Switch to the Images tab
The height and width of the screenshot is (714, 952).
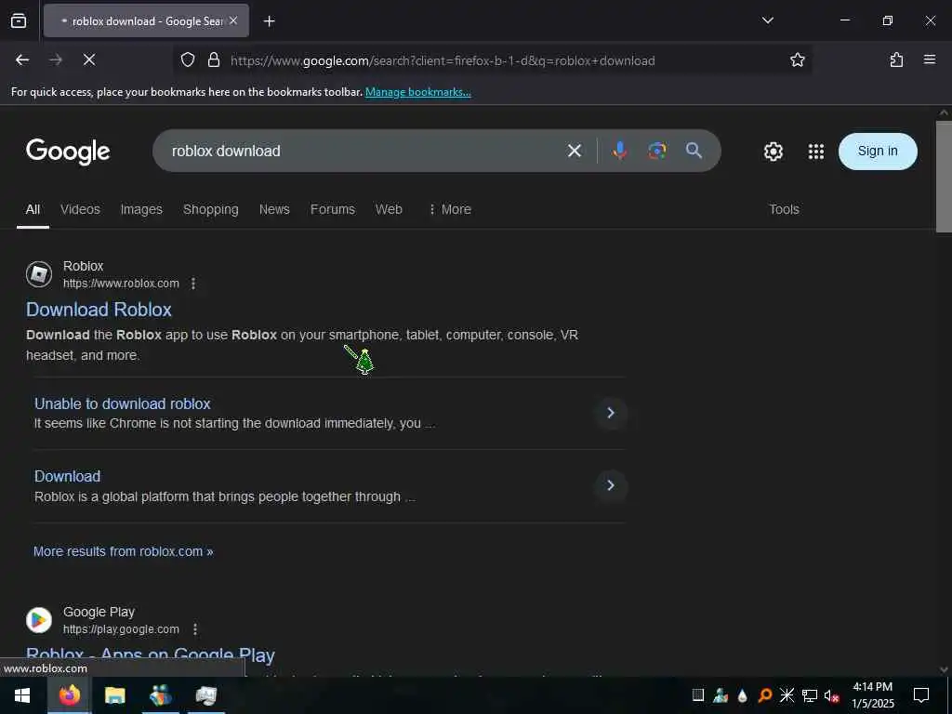pos(141,209)
